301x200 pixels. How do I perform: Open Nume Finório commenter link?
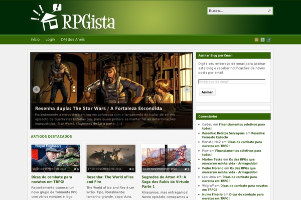212,194
